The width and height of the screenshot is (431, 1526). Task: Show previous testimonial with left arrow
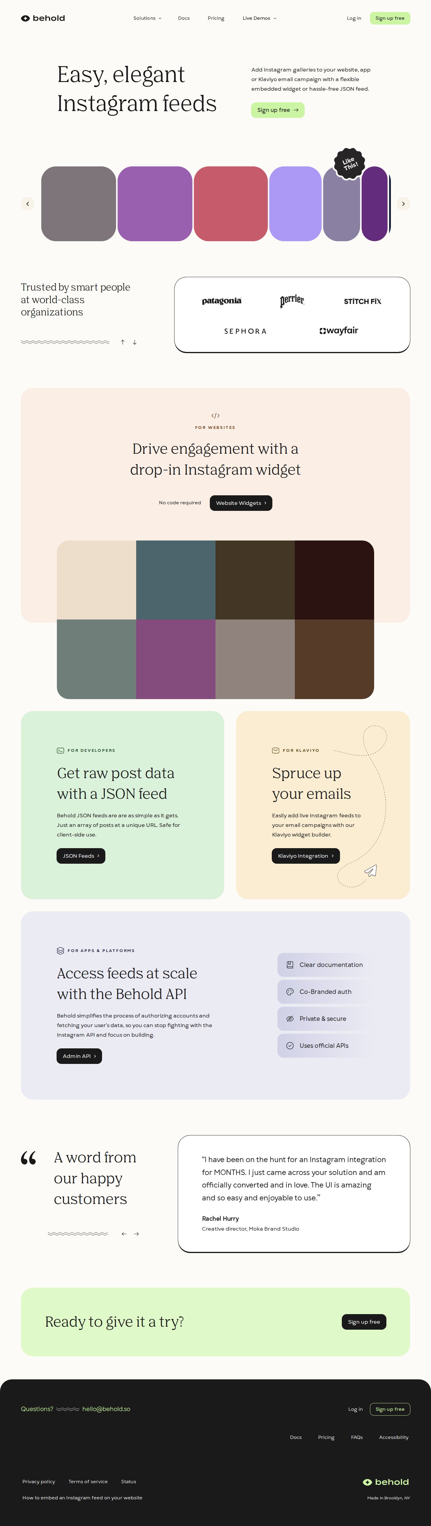(124, 1233)
